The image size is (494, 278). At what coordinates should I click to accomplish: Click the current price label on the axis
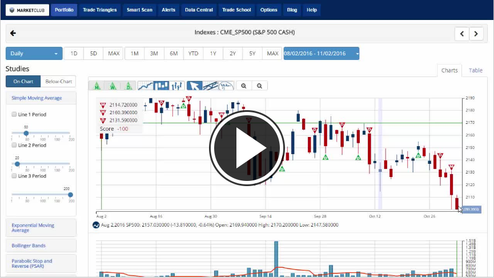pos(472,209)
